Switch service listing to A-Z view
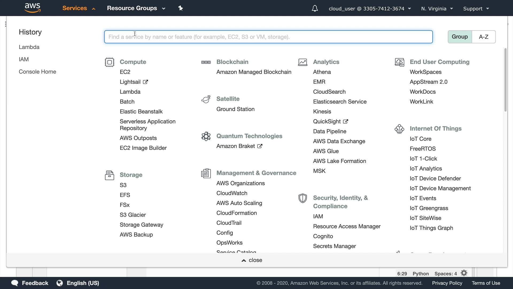Screen dimensions: 513x289 [x=483, y=37]
